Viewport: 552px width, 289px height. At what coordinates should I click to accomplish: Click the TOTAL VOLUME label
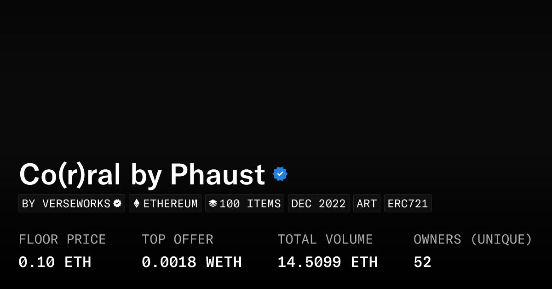(325, 239)
